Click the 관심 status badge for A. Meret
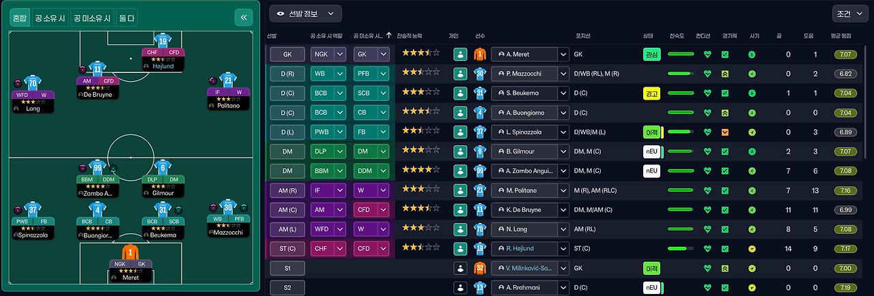This screenshot has width=874, height=296. coord(651,55)
